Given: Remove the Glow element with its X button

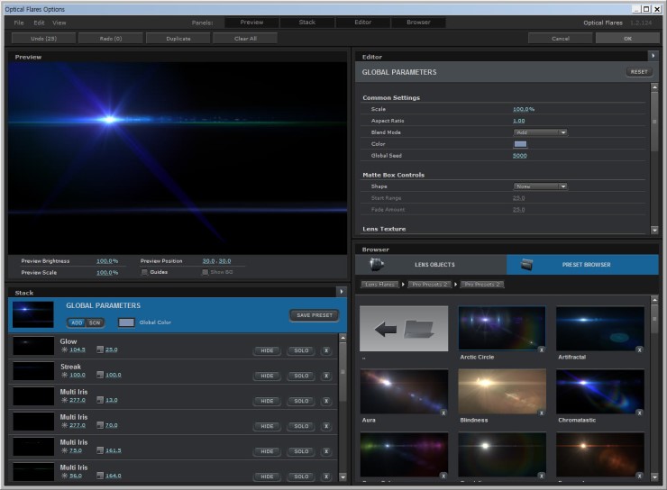Looking at the screenshot, I should (x=325, y=350).
